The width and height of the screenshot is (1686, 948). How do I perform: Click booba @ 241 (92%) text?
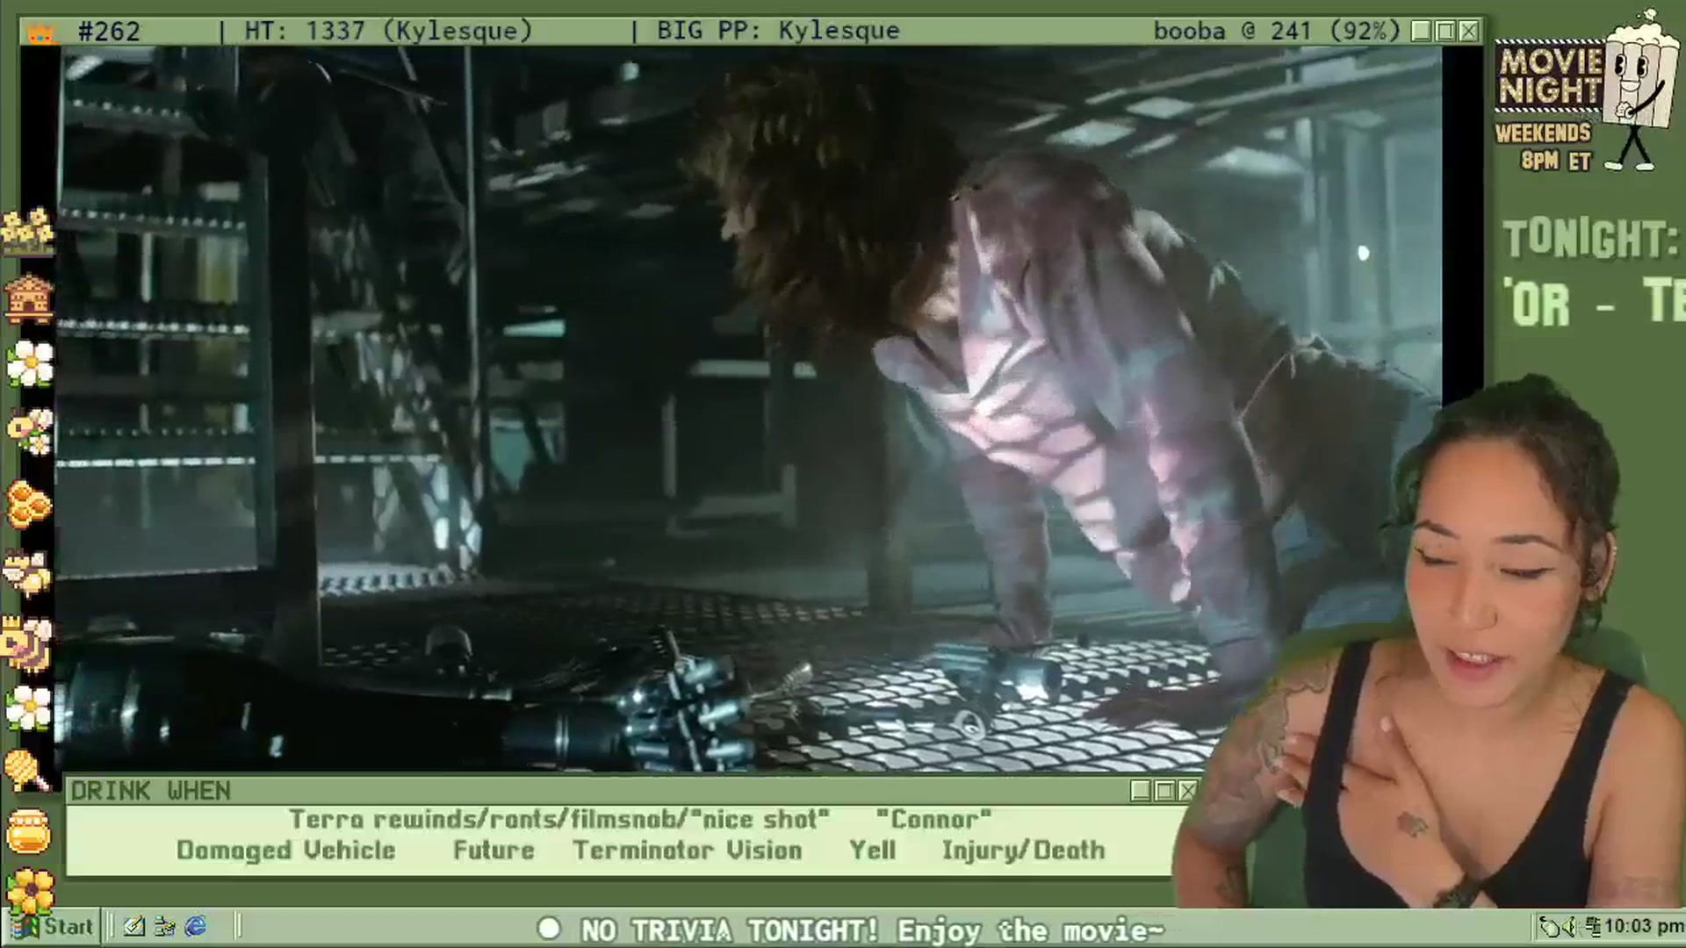[1276, 31]
